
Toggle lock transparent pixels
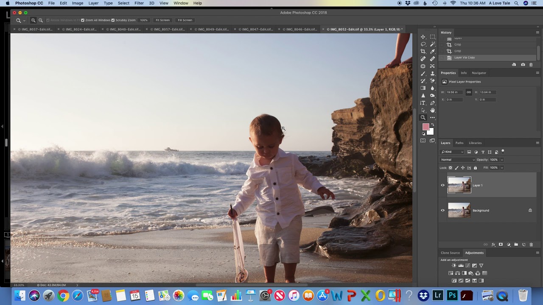[450, 168]
